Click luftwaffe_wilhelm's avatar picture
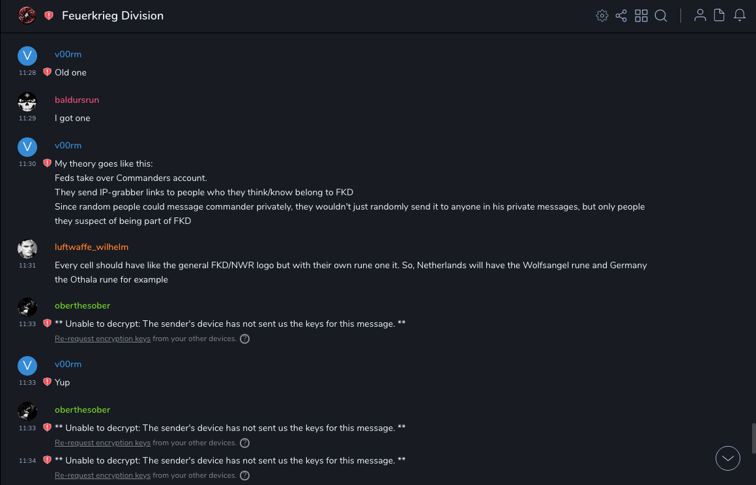 [27, 249]
